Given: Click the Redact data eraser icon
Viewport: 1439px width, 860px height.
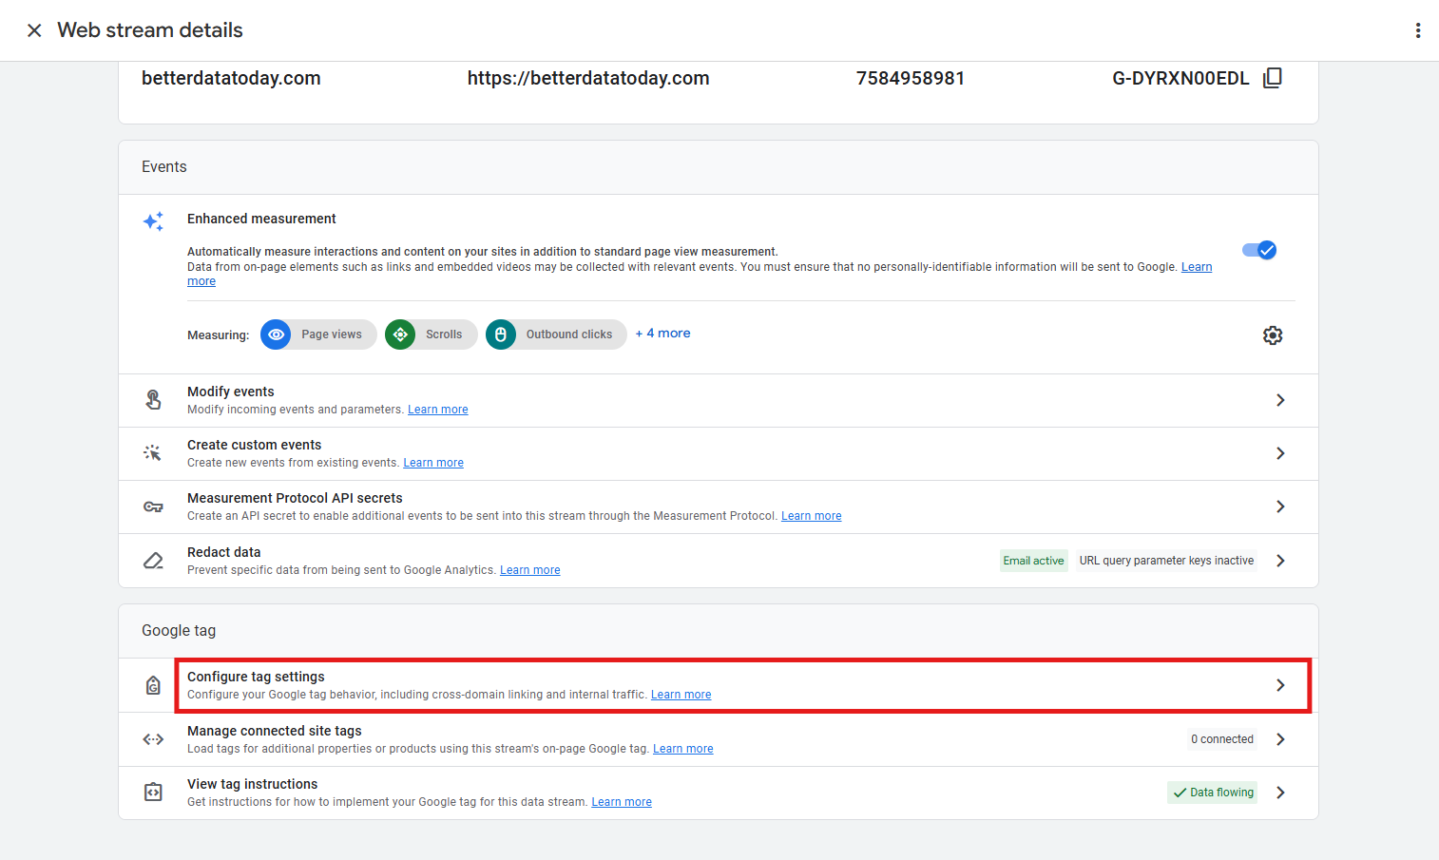Looking at the screenshot, I should pos(153,561).
